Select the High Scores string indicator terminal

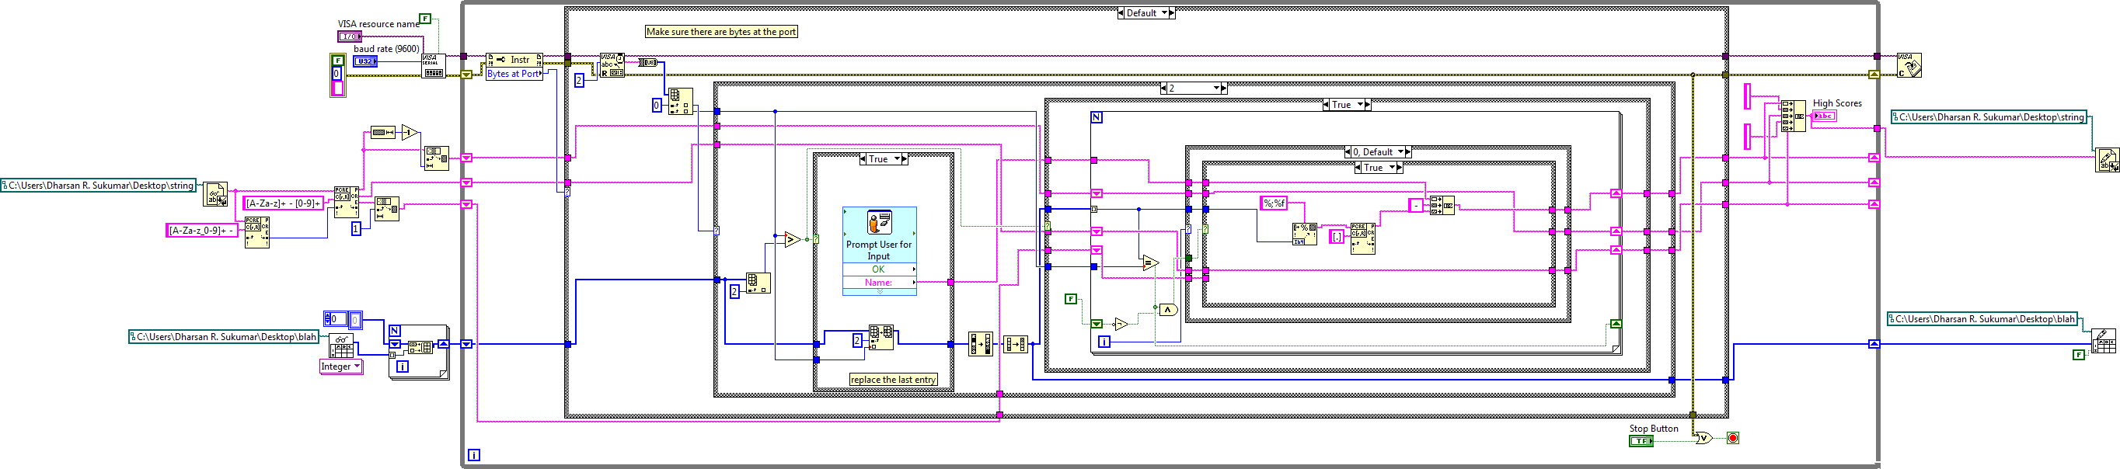[1824, 116]
